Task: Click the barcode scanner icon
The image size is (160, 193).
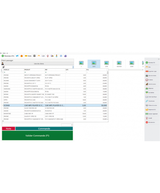Action: coord(4,67)
